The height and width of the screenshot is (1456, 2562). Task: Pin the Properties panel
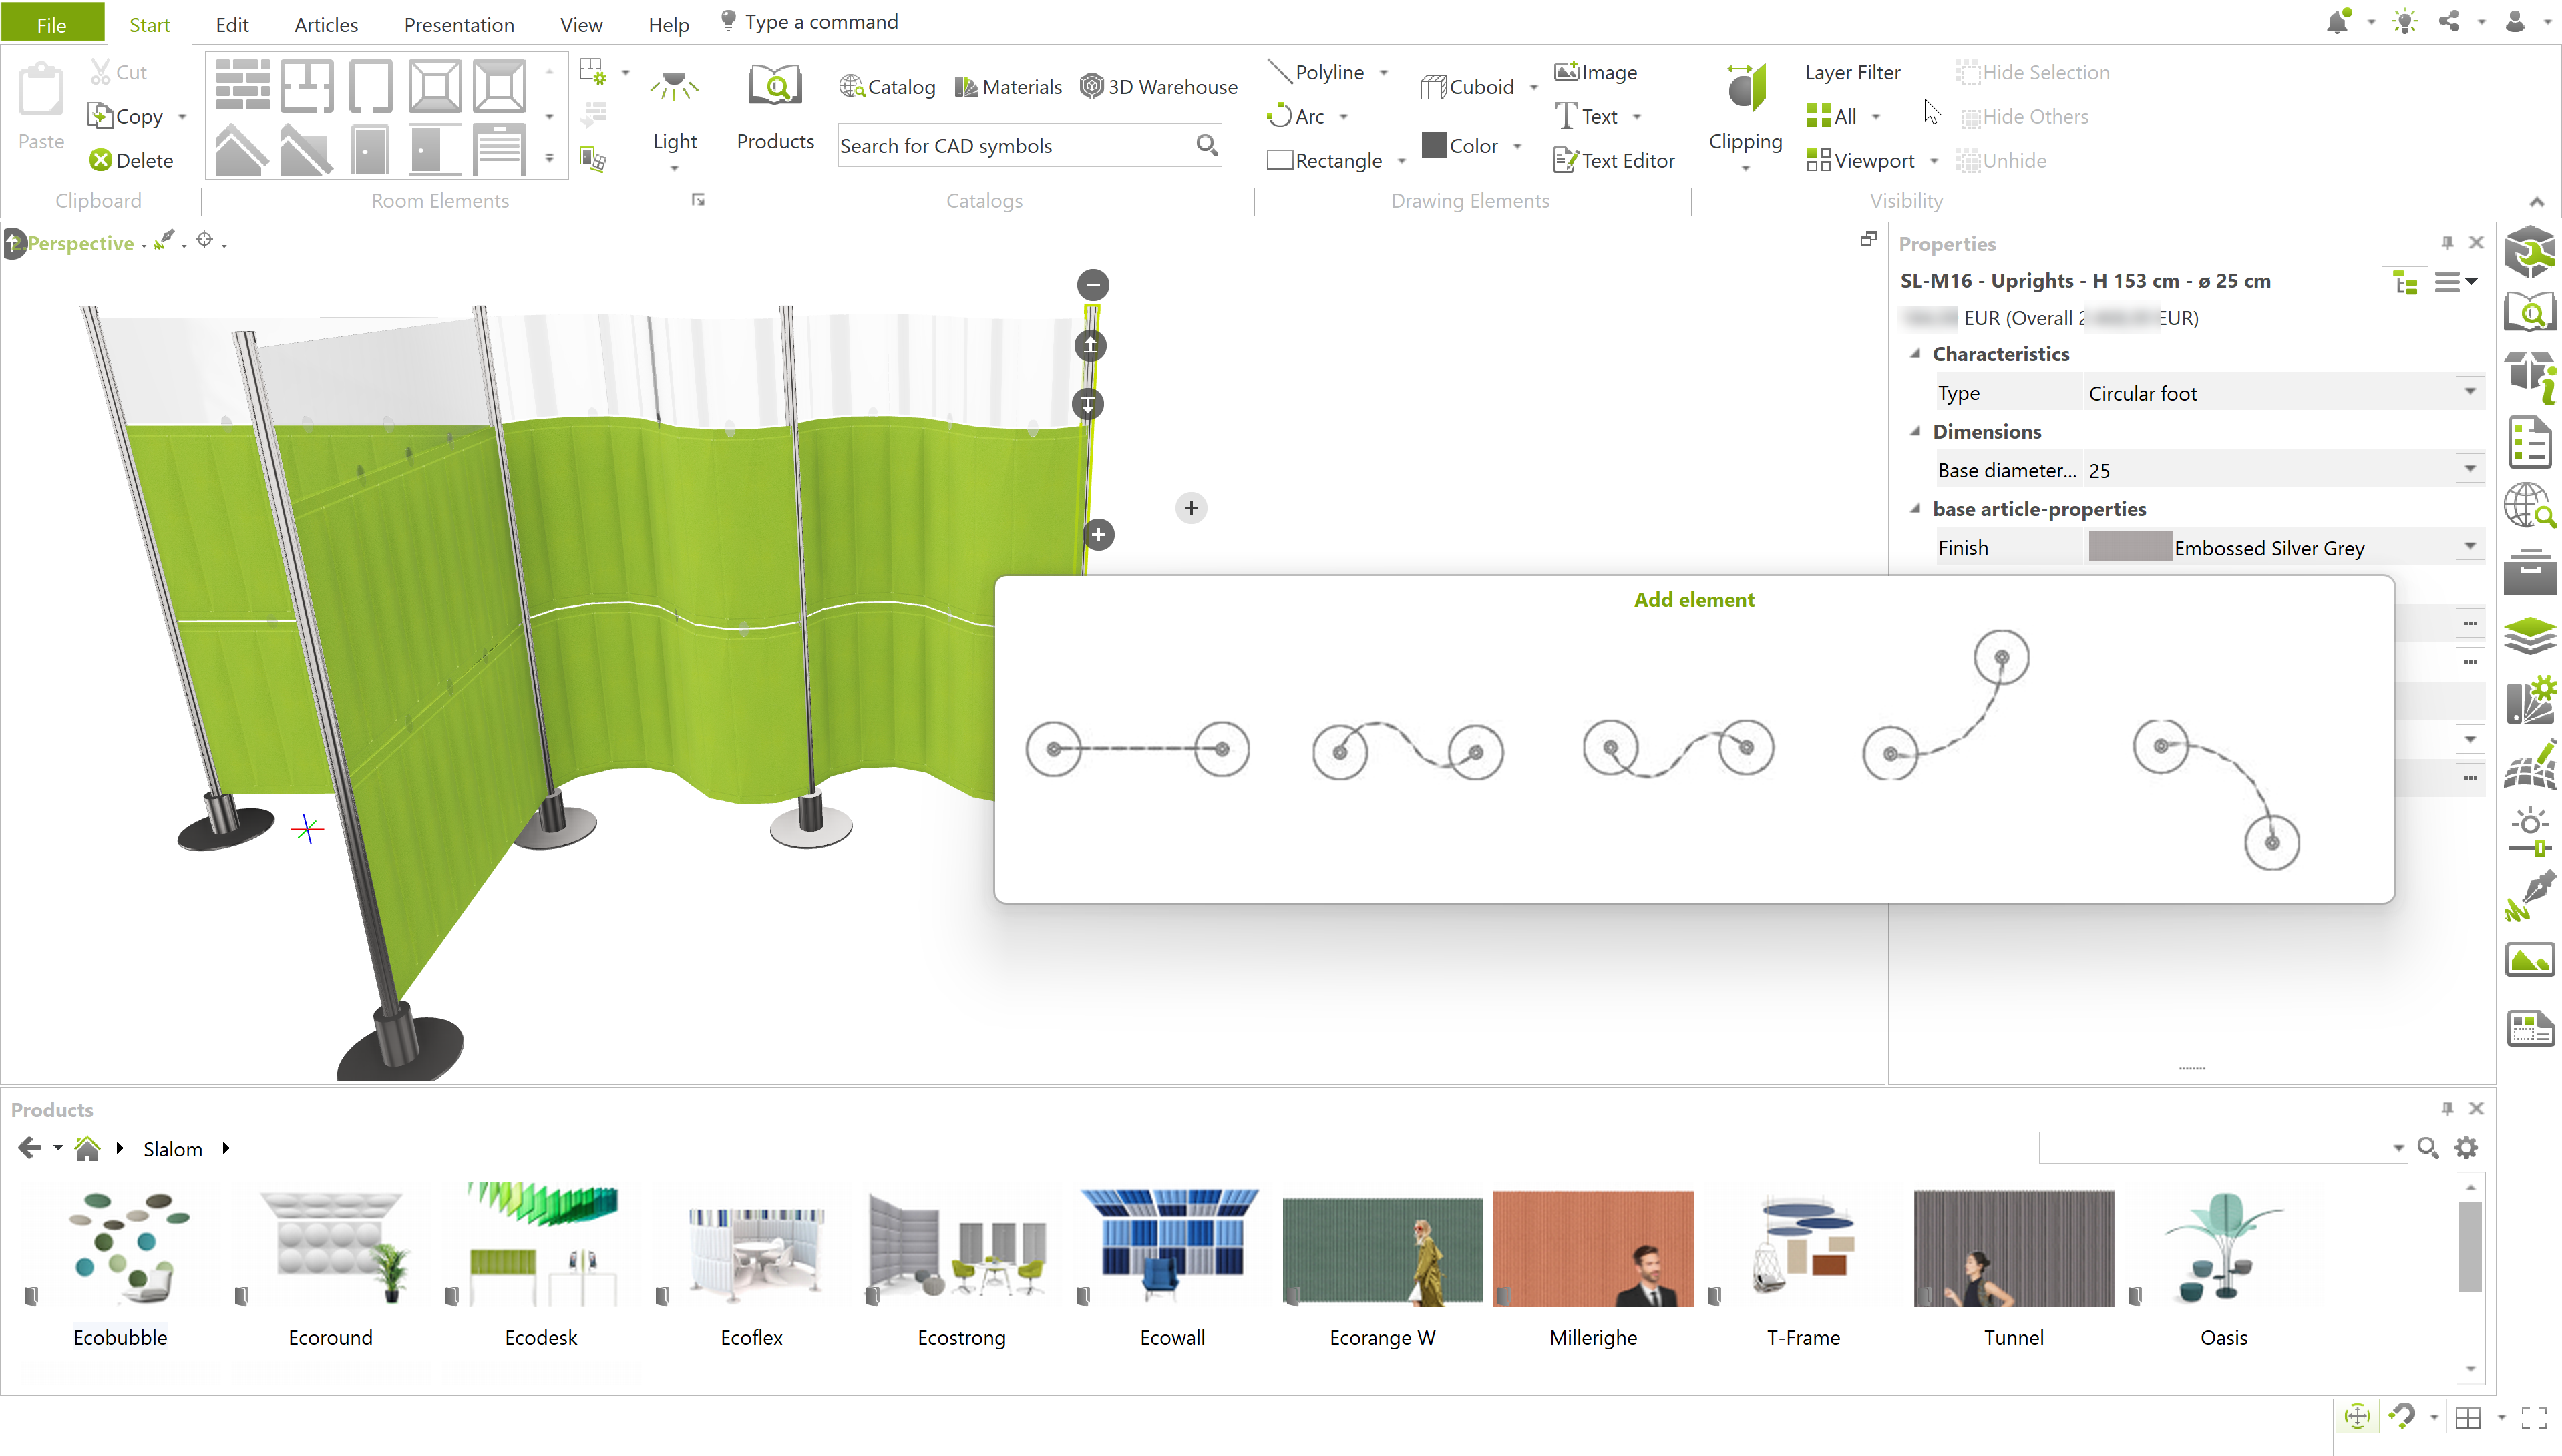(2447, 243)
